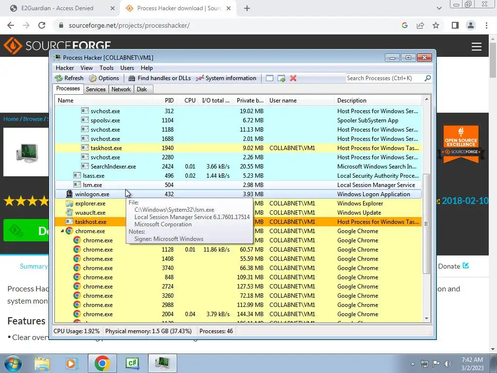Viewport: 497px width, 373px height.
Task: Sort by the PID column header
Action: pos(164,101)
